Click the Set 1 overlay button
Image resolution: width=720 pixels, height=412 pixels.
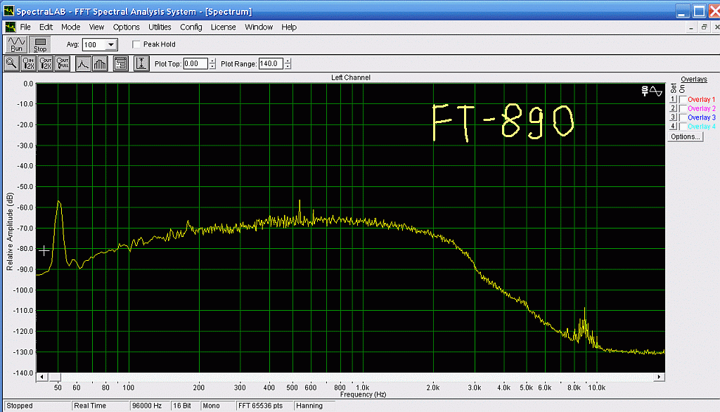[x=673, y=100]
